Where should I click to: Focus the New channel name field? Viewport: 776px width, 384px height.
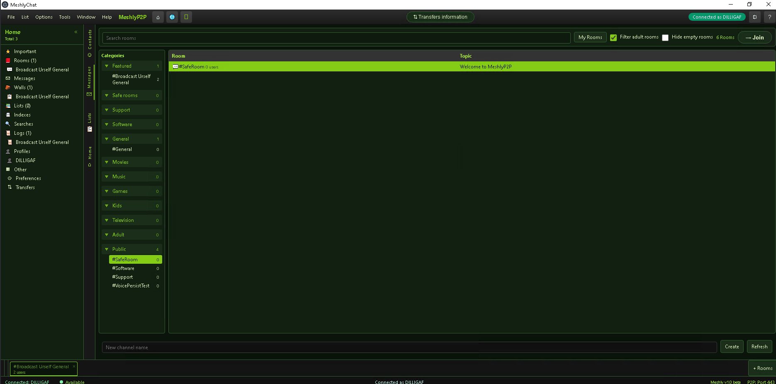[x=409, y=348]
